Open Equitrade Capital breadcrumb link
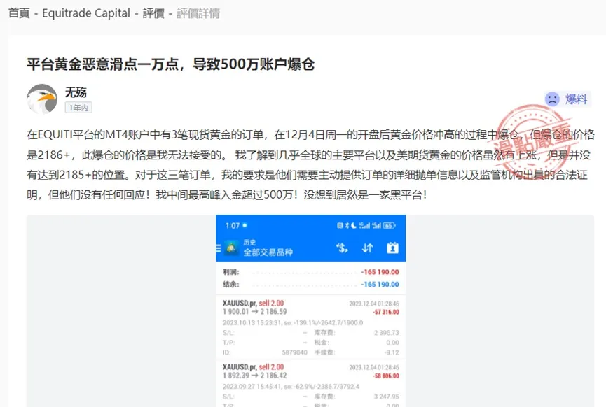 coord(86,13)
